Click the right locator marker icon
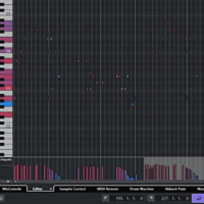The height and width of the screenshot is (204, 204). (151, 198)
